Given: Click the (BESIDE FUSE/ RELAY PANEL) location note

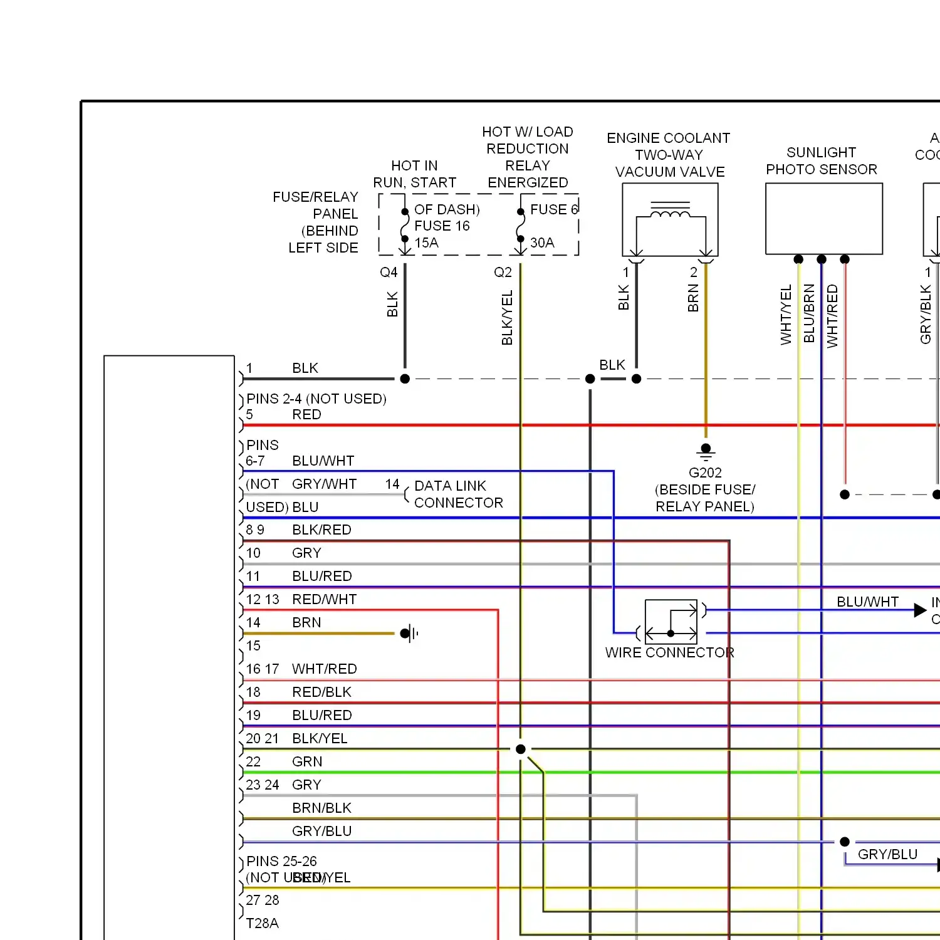Looking at the screenshot, I should [705, 498].
